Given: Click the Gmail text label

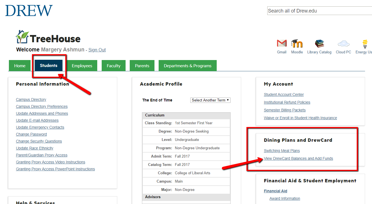Looking at the screenshot, I should [282, 52].
